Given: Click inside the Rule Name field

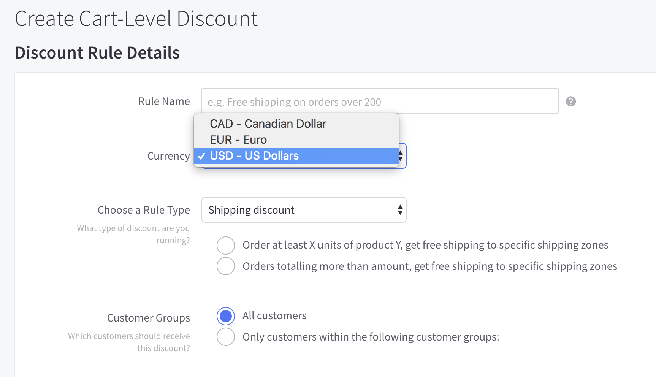Looking at the screenshot, I should tap(379, 101).
